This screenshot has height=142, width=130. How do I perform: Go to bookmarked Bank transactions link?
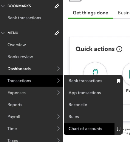point(24,18)
